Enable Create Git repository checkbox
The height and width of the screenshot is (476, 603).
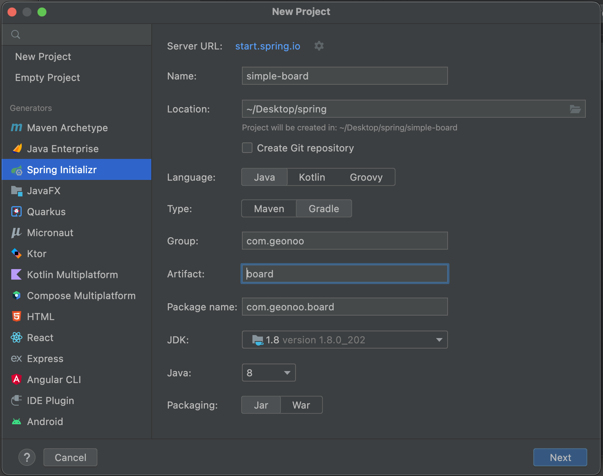click(x=247, y=148)
